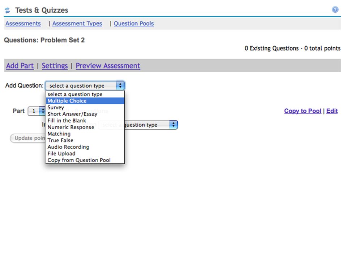Screen dimensions: 347x260
Task: Choose Audio Recording option
Action: click(85, 147)
